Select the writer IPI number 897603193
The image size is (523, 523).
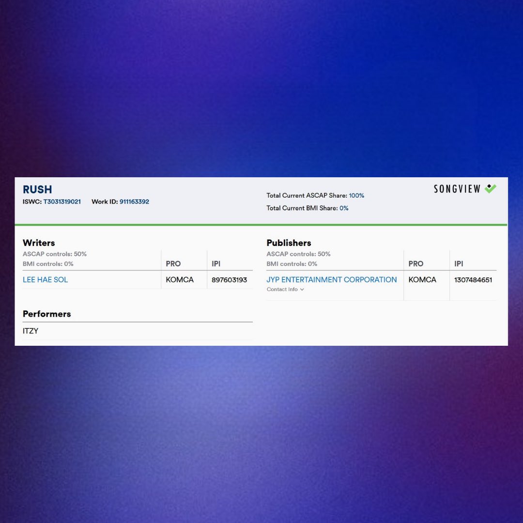(229, 280)
